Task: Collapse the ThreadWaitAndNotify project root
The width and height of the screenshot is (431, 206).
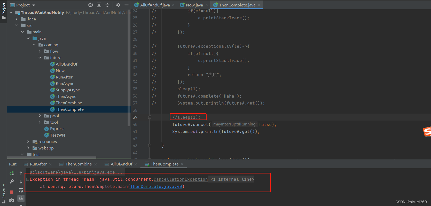Action: click(x=11, y=12)
